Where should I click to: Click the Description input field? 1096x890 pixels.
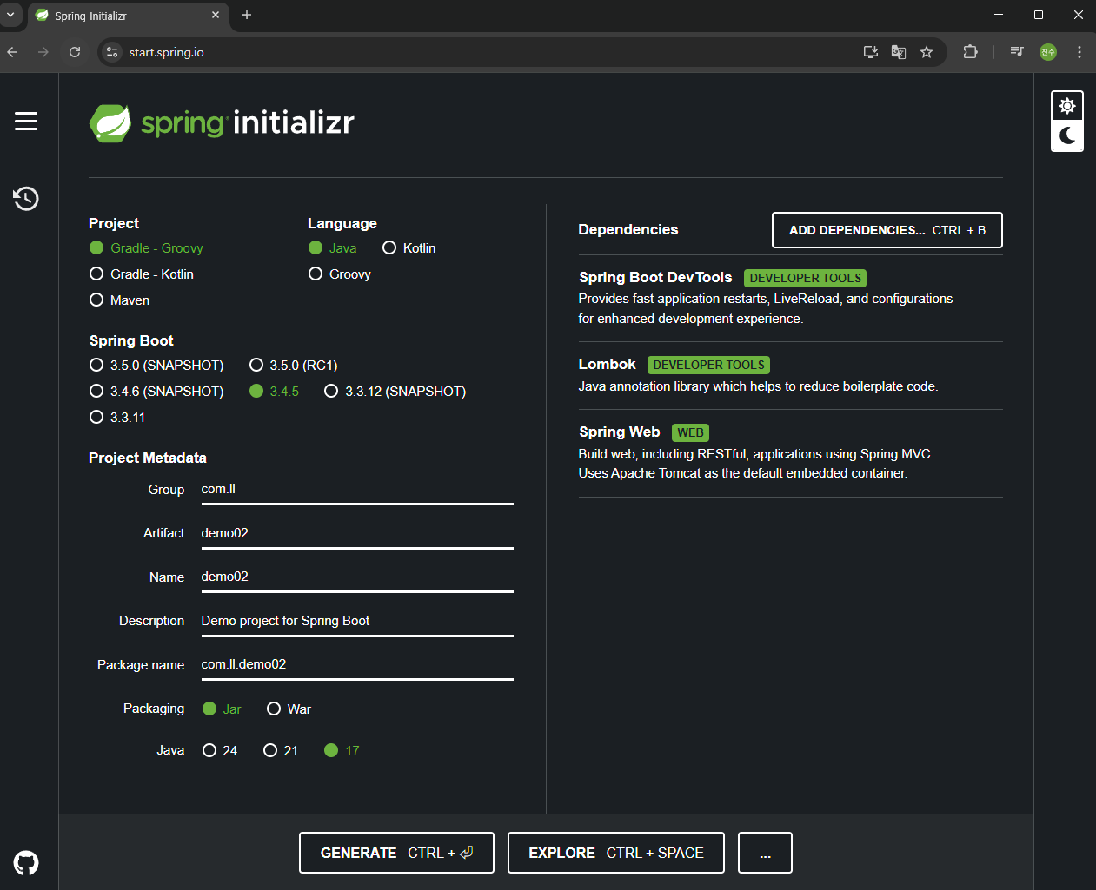tap(357, 621)
